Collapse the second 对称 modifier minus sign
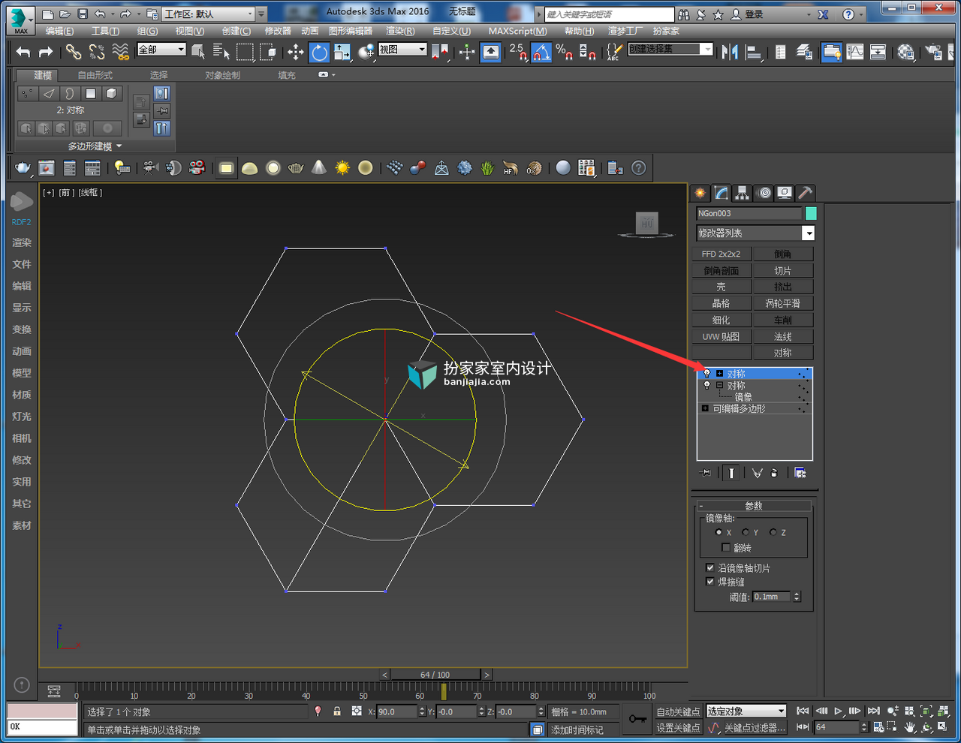Screen dimensions: 961x743 (719, 385)
